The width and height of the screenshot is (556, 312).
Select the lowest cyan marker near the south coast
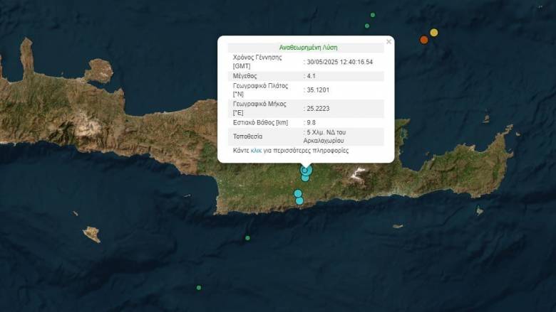(x=299, y=201)
